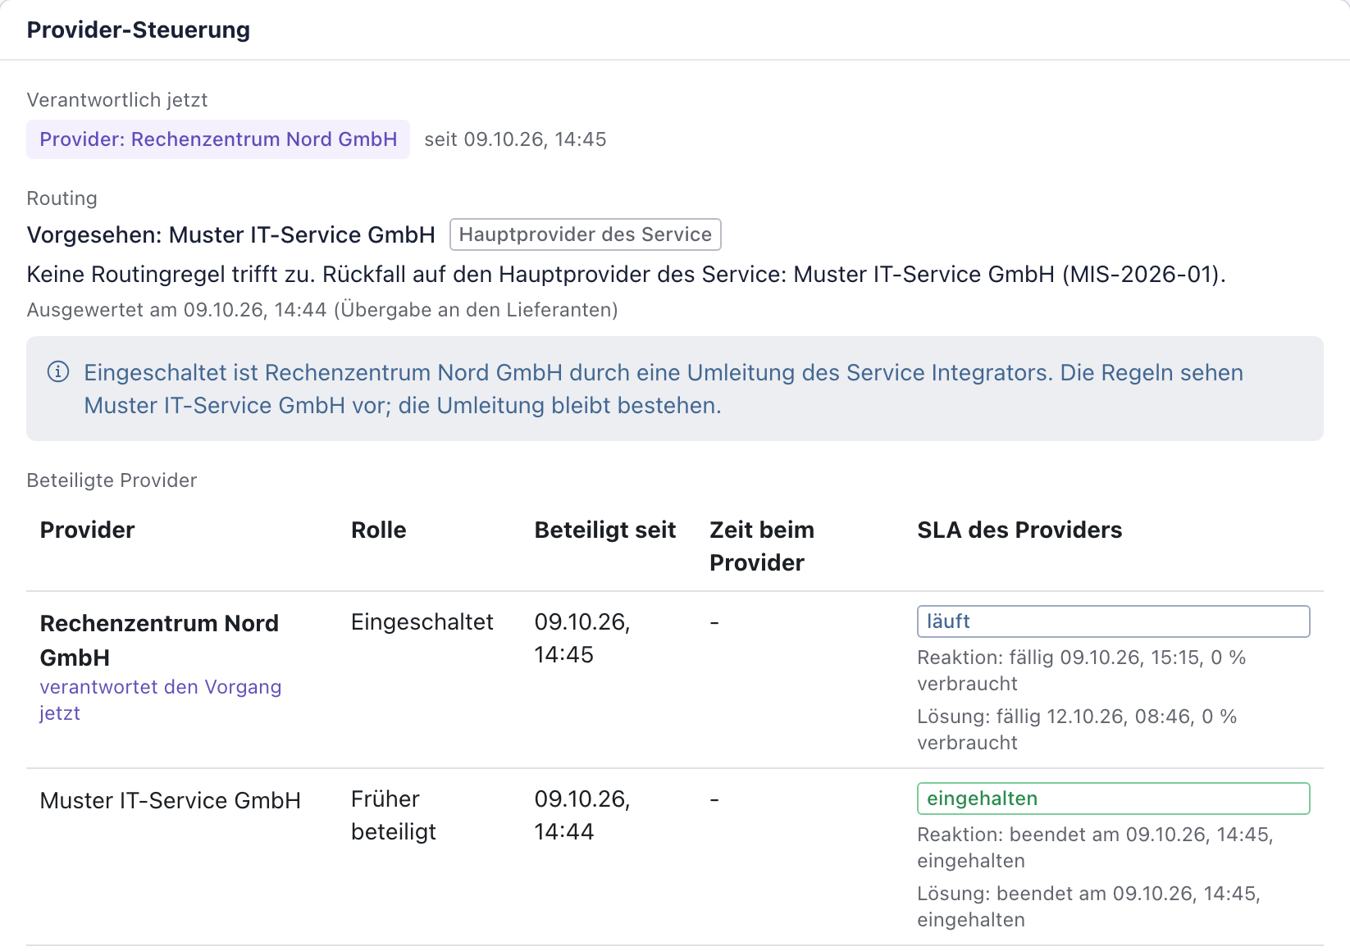Click the Provider-Steuerung heading

(x=139, y=30)
